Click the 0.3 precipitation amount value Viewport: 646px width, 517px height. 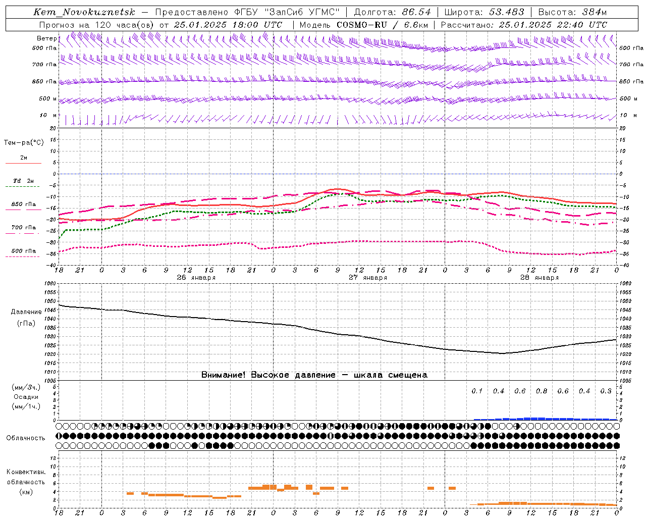606,391
